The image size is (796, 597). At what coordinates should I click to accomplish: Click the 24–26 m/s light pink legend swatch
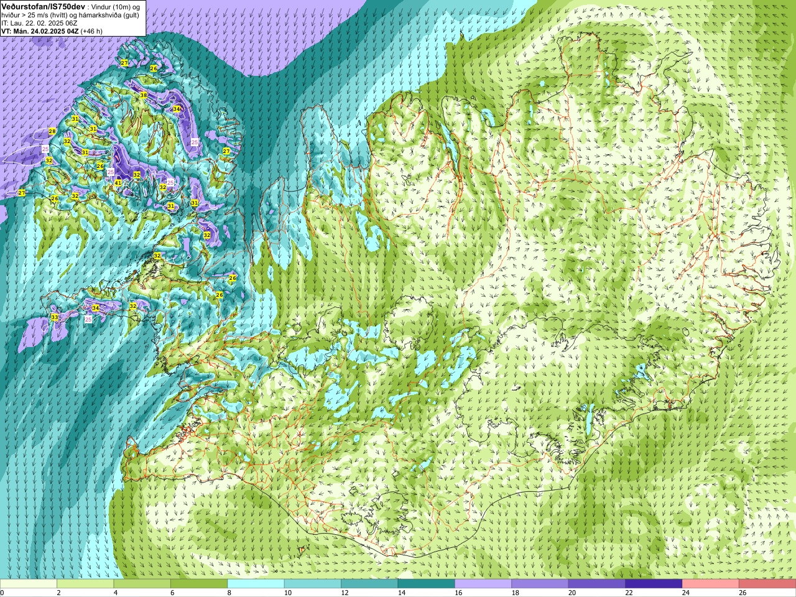tap(711, 584)
